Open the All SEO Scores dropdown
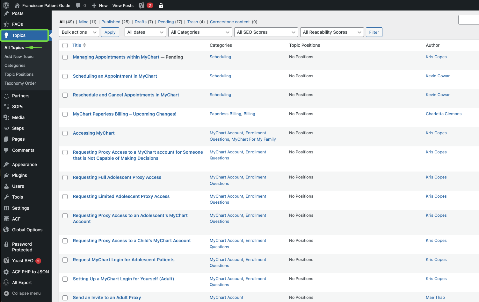Image resolution: width=479 pixels, height=302 pixels. [266, 32]
